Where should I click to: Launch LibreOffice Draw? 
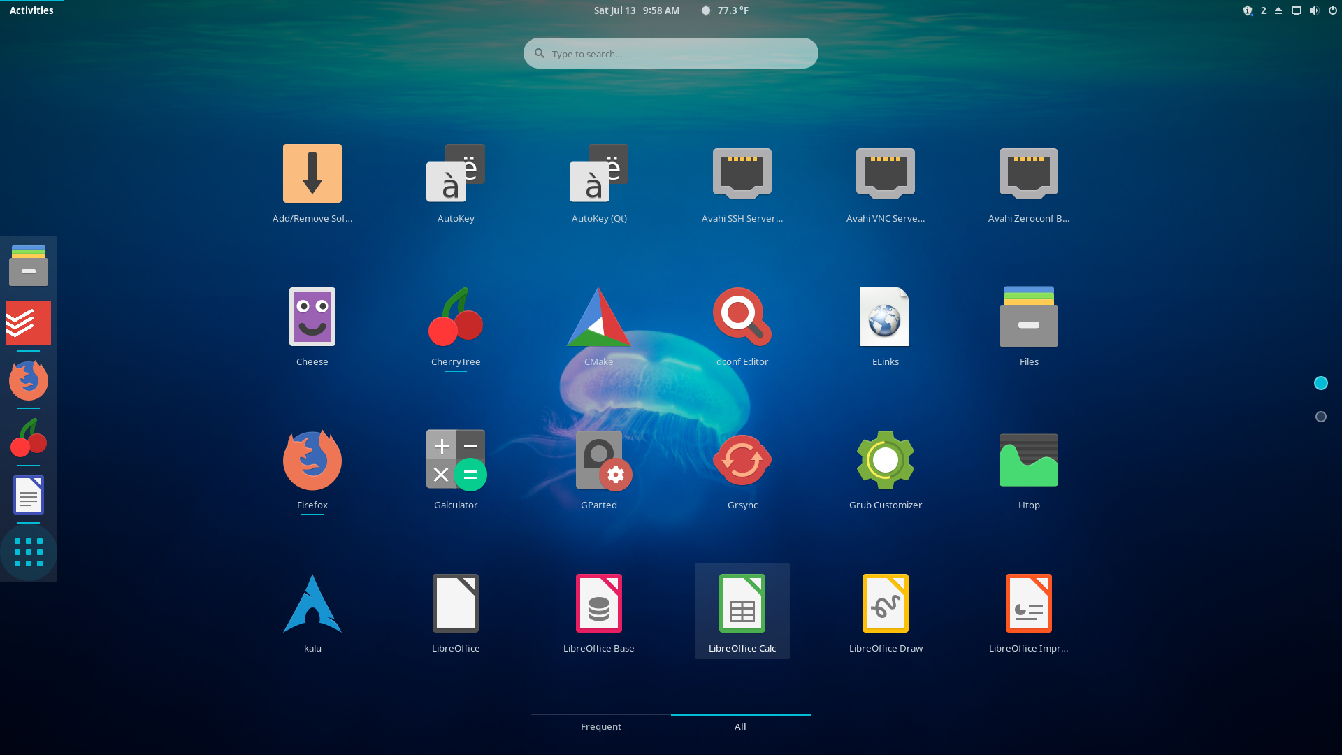click(886, 613)
